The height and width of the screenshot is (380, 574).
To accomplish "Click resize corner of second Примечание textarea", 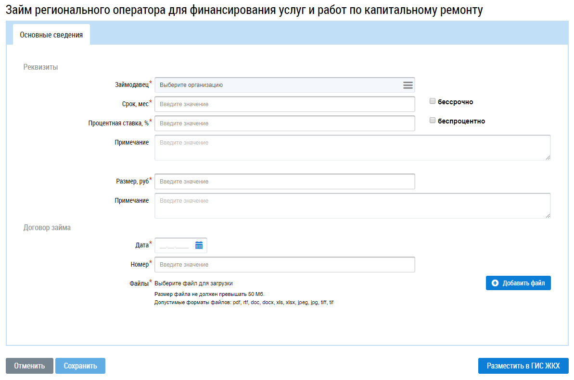I will tap(548, 216).
